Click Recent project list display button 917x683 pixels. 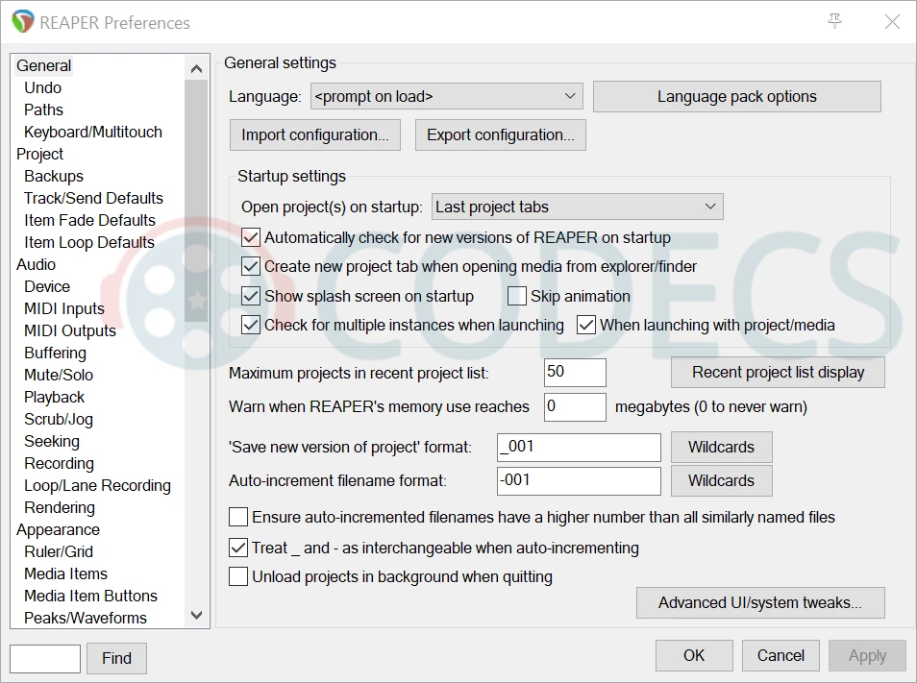(777, 372)
